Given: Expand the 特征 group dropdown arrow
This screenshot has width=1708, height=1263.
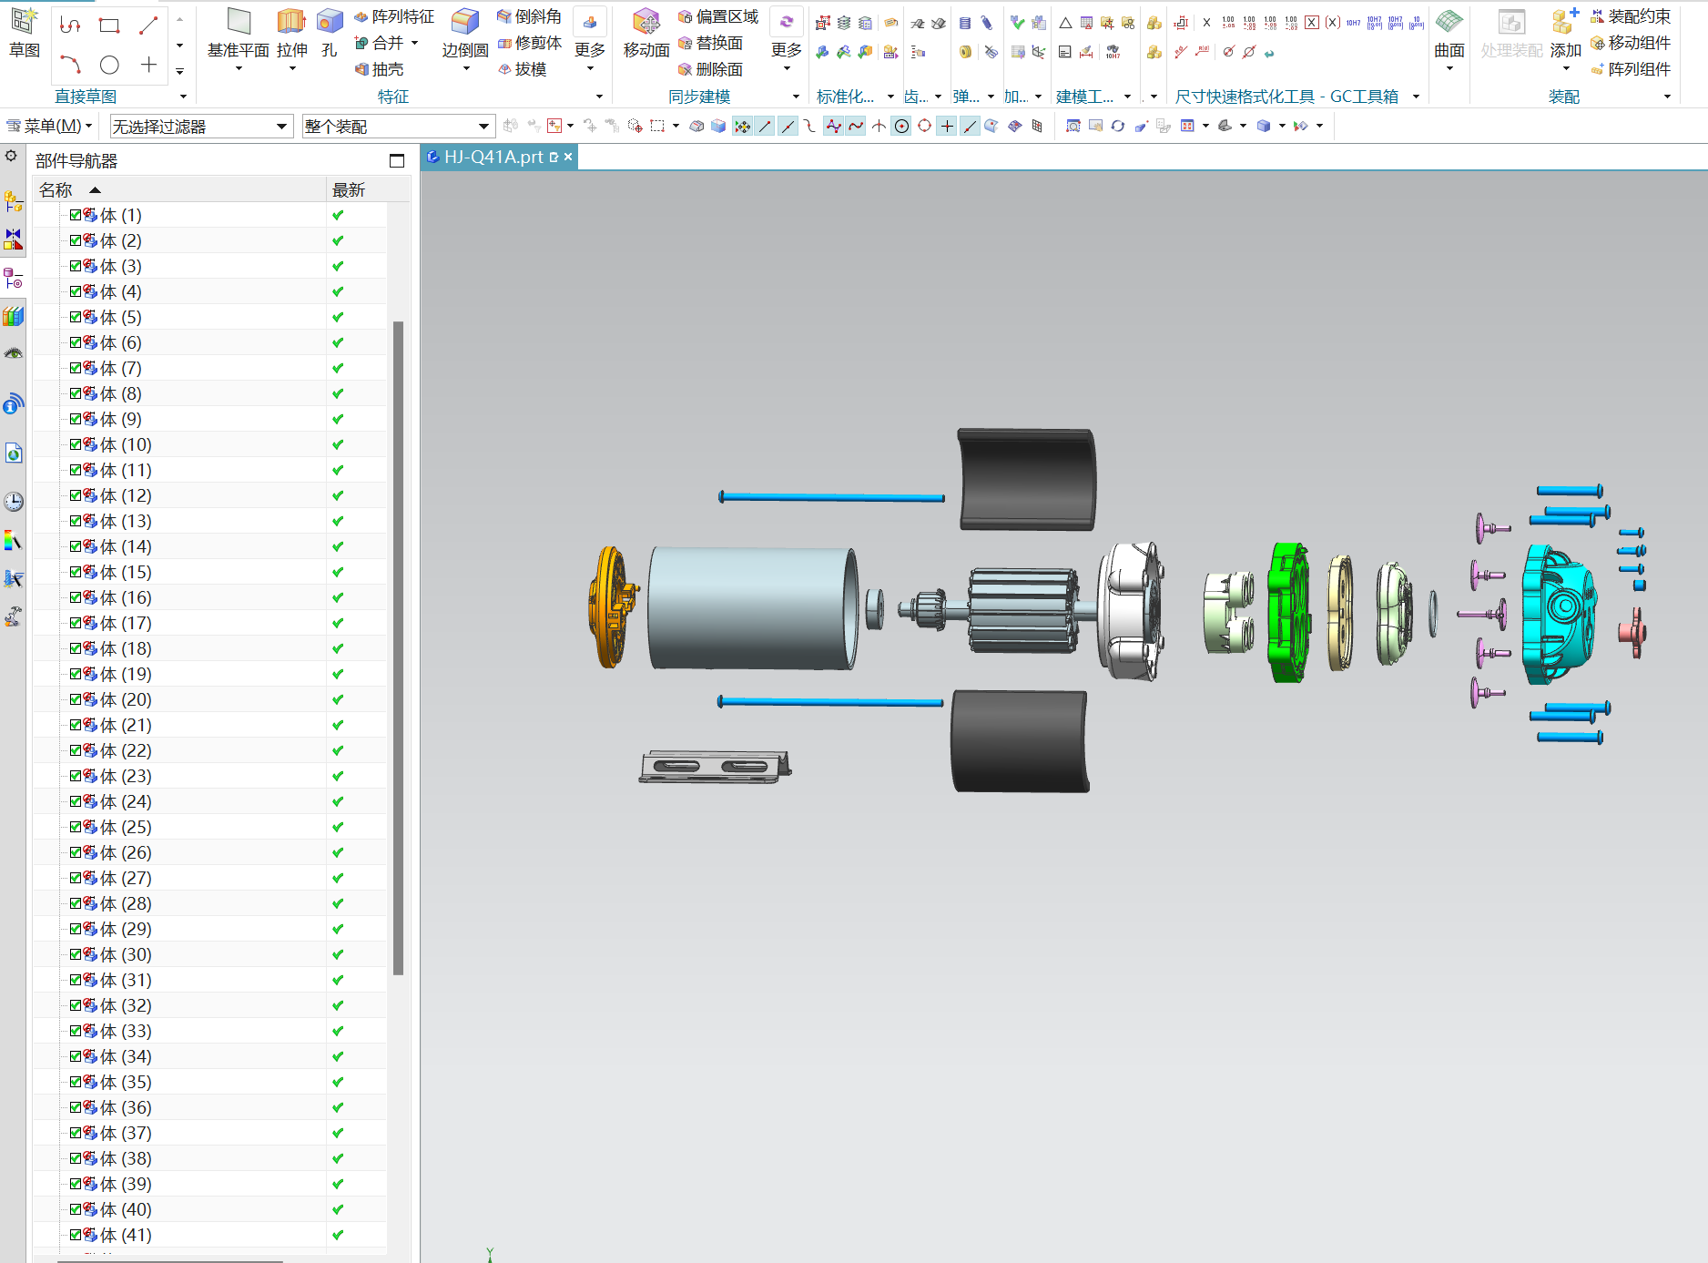Looking at the screenshot, I should 599,97.
